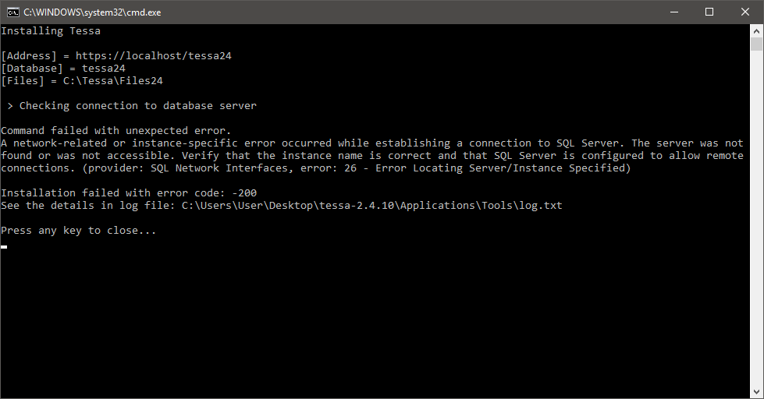Click the log.txt file path
The image size is (764, 399).
click(x=371, y=206)
